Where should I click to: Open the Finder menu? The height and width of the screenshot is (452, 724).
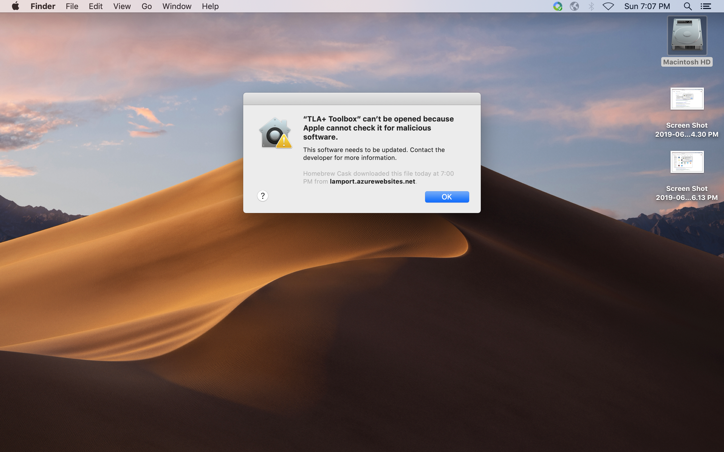pos(43,6)
